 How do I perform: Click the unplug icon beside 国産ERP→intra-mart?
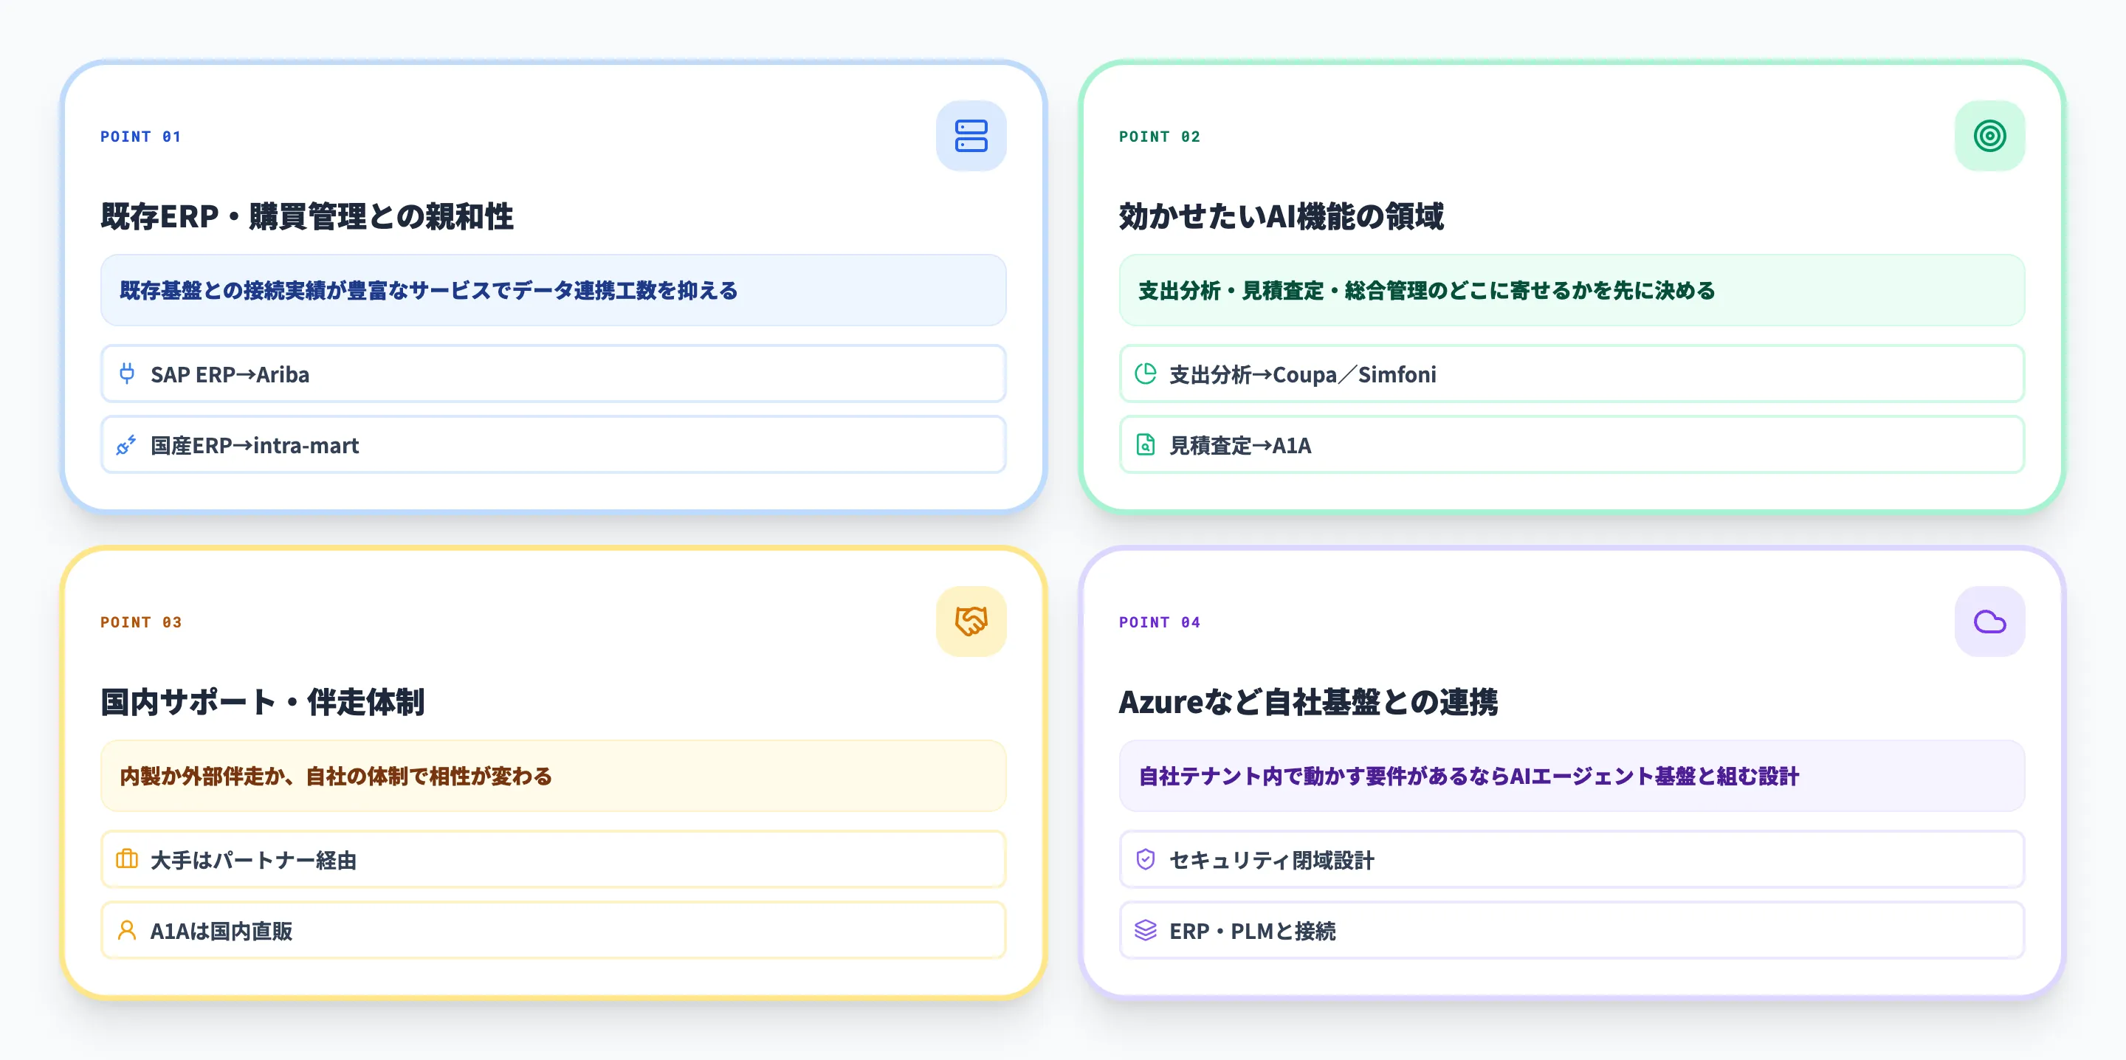click(126, 445)
